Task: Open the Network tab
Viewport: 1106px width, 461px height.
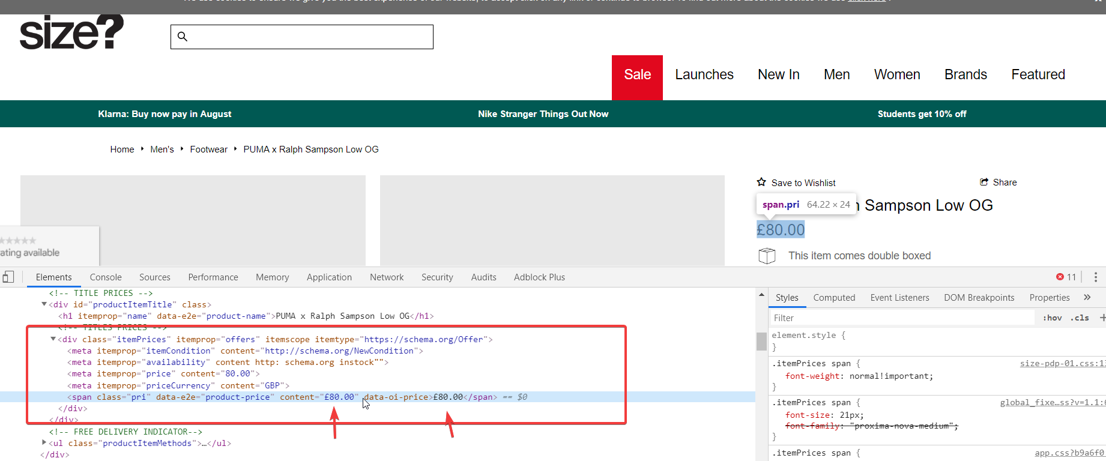Action: click(x=387, y=277)
